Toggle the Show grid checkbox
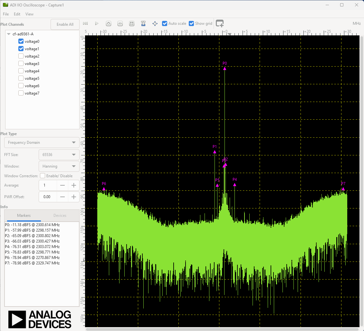This screenshot has width=364, height=331. click(x=191, y=23)
